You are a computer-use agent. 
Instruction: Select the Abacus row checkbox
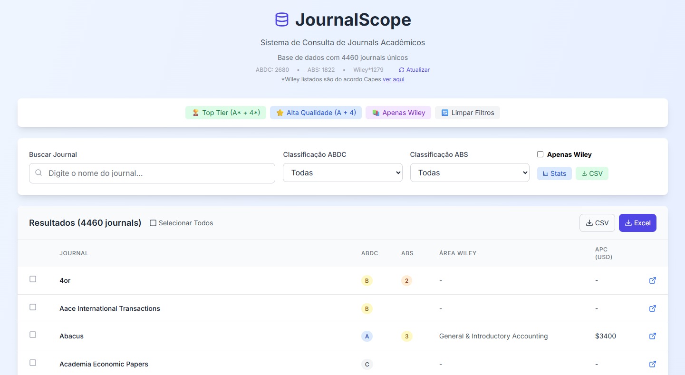(x=33, y=335)
